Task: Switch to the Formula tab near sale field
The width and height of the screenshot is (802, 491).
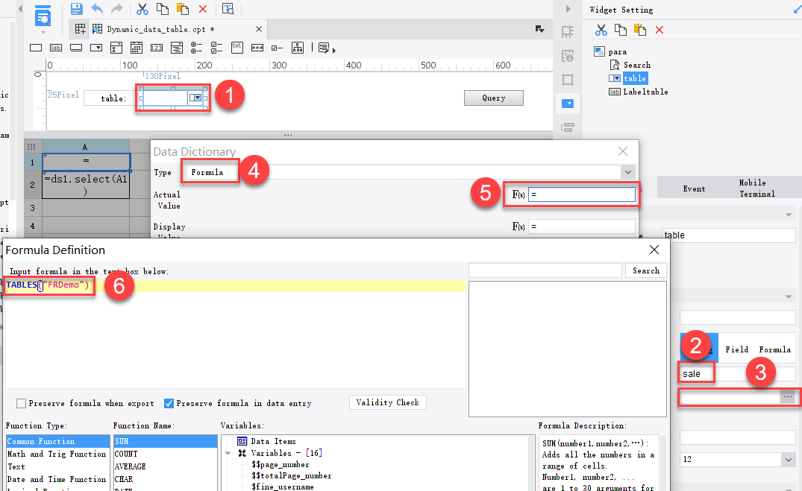Action: pos(775,348)
